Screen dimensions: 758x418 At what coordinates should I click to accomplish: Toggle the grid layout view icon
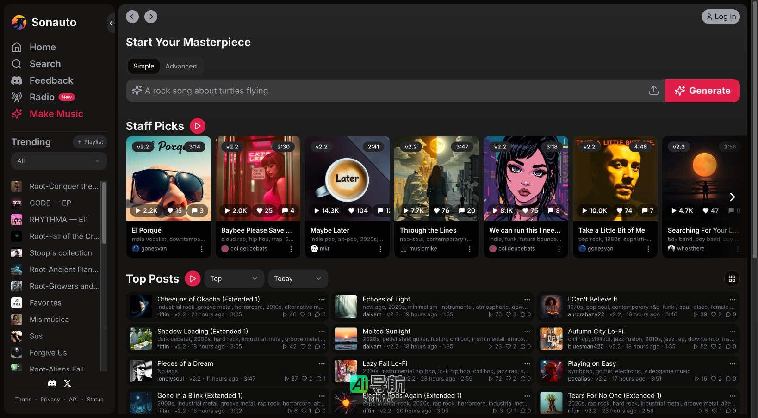coord(732,279)
